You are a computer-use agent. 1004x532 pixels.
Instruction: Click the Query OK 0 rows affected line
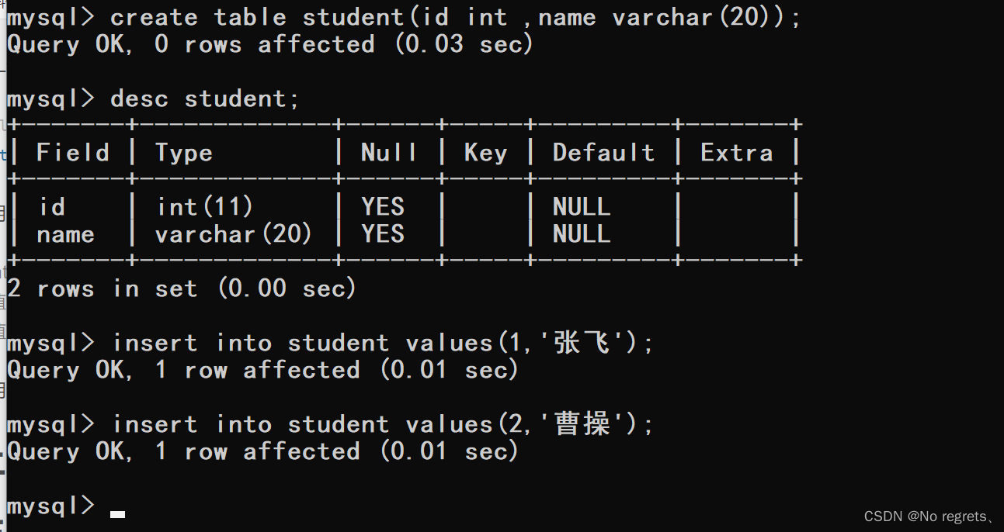[x=270, y=44]
